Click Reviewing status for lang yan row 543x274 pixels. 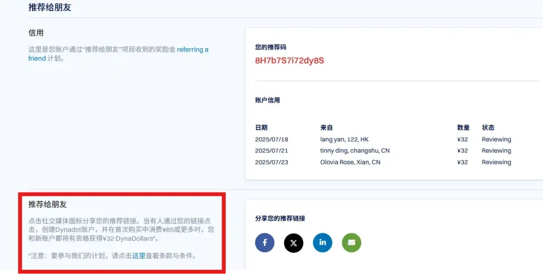click(x=496, y=140)
